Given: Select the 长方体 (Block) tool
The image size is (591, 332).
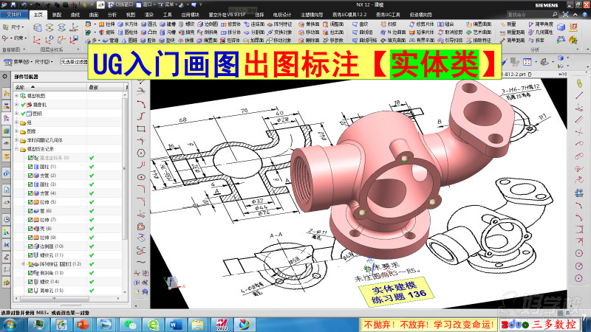Looking at the screenshot, I should [x=129, y=24].
